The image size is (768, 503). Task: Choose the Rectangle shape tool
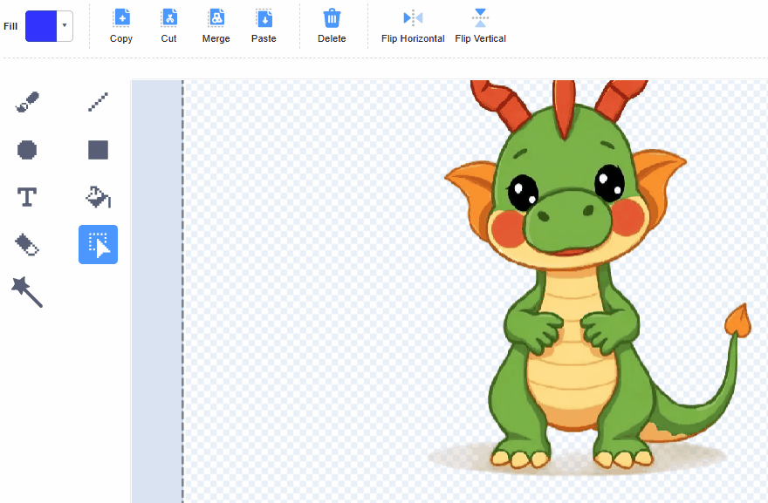[x=98, y=150]
